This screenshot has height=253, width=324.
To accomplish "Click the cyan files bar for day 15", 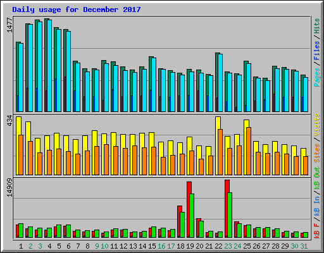I will [x=154, y=85].
